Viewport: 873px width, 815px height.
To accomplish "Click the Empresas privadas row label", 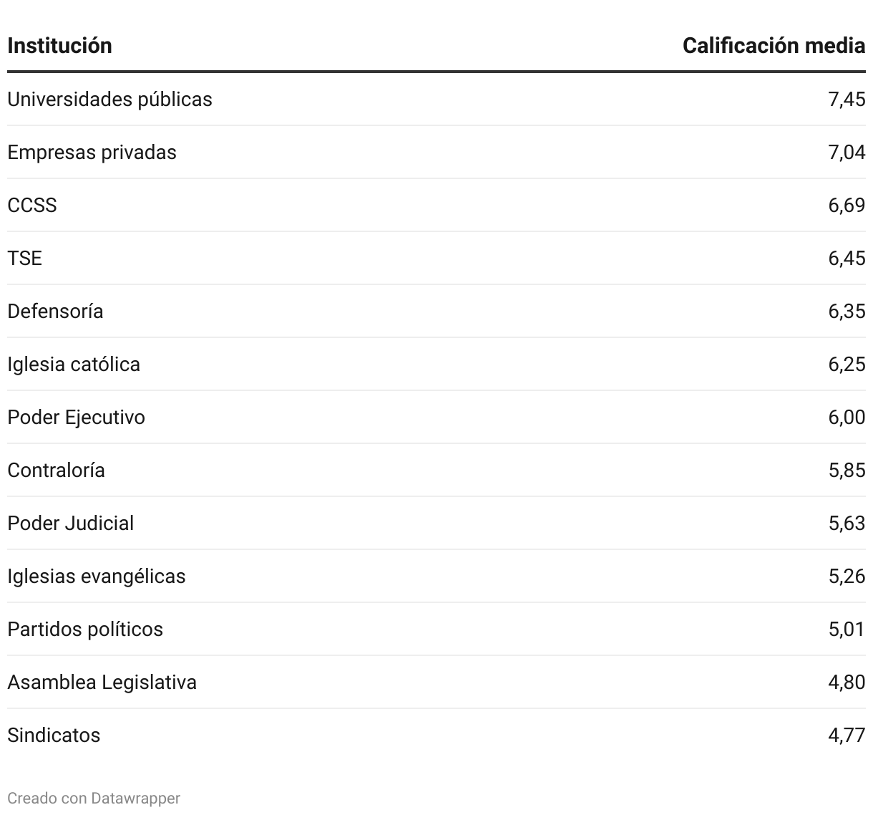I will tap(92, 152).
